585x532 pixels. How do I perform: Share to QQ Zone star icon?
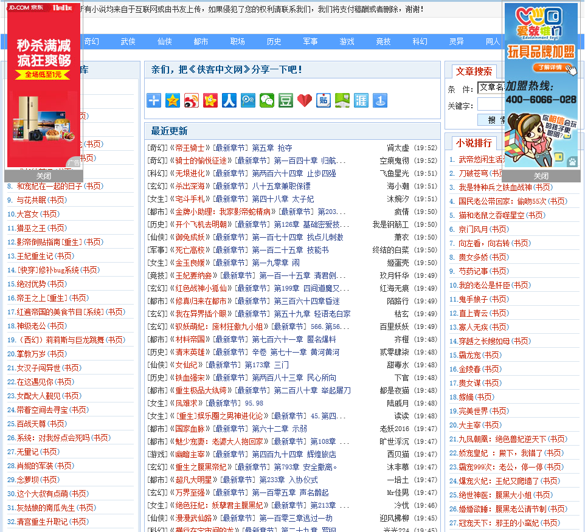coord(173,100)
